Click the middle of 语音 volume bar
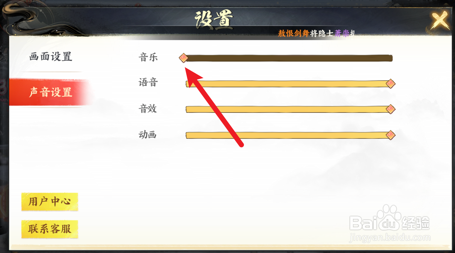455x253 pixels. (289, 84)
